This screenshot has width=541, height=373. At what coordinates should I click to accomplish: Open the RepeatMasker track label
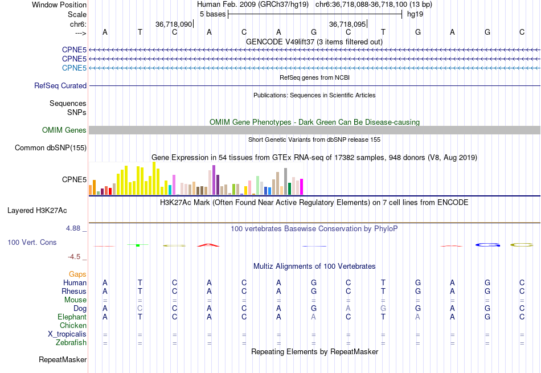point(63,359)
